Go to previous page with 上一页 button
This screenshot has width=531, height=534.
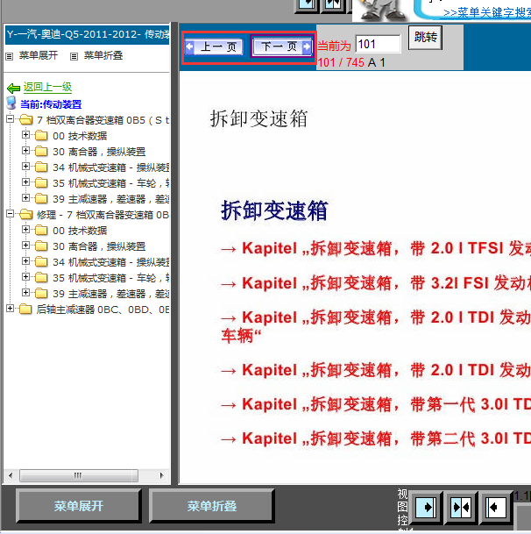[x=214, y=46]
